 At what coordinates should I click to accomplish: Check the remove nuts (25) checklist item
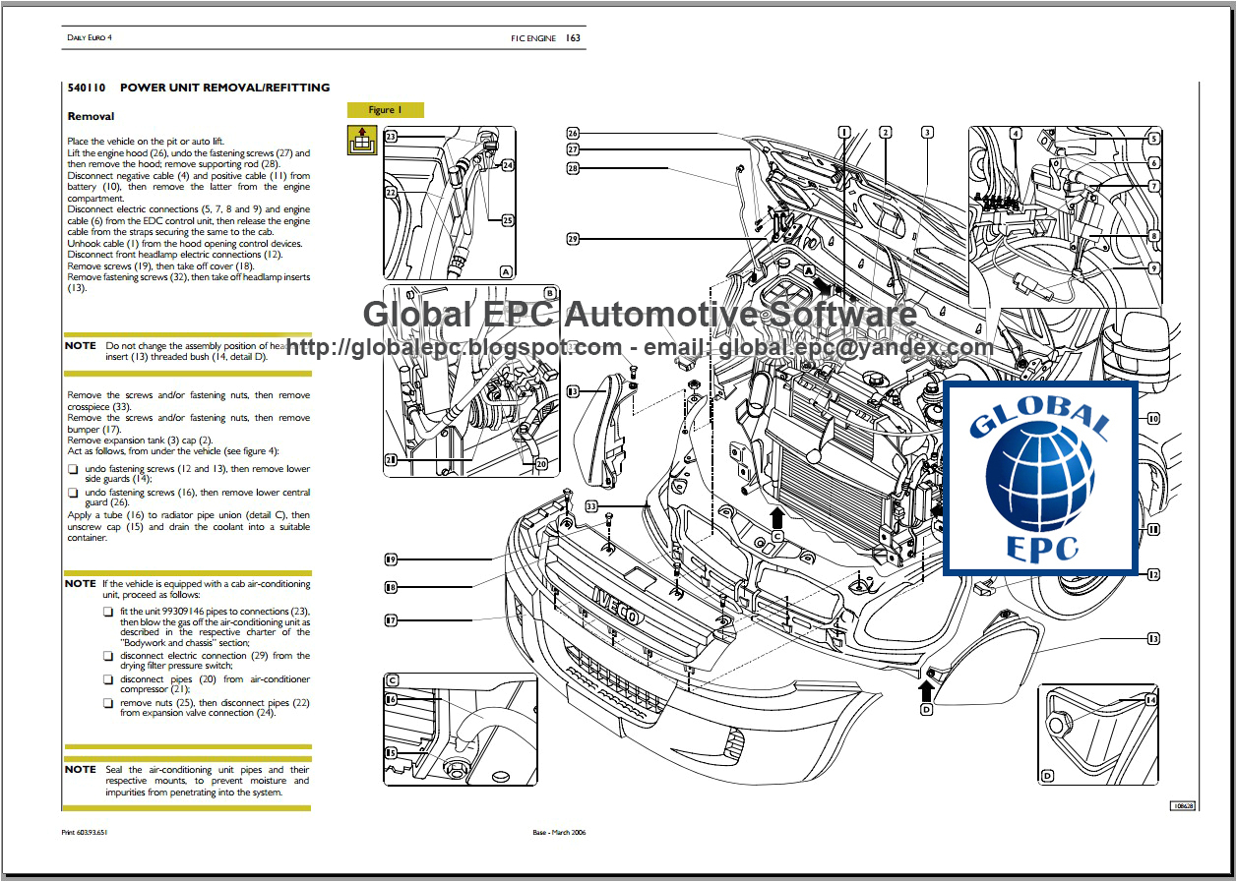coord(105,702)
